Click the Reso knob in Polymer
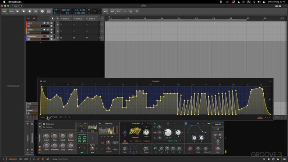The image size is (288, 162). tap(54, 136)
